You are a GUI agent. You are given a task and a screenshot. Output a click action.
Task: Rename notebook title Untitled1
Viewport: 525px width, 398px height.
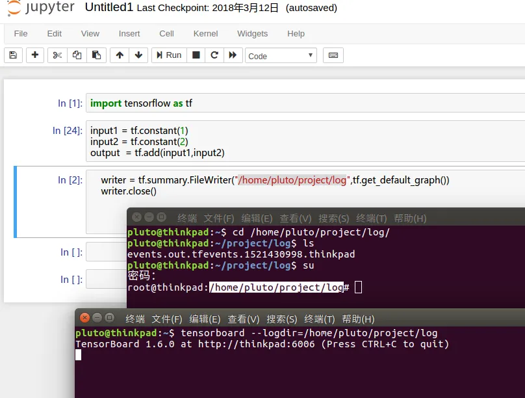tap(109, 7)
